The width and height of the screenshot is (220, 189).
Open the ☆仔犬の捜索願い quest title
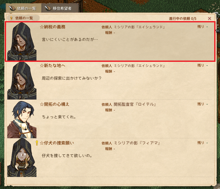click(x=57, y=143)
